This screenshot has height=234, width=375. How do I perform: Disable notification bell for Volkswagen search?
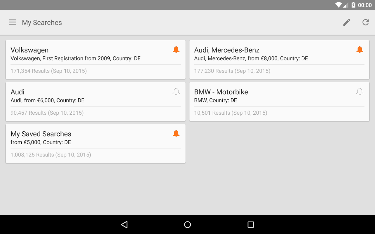point(176,49)
